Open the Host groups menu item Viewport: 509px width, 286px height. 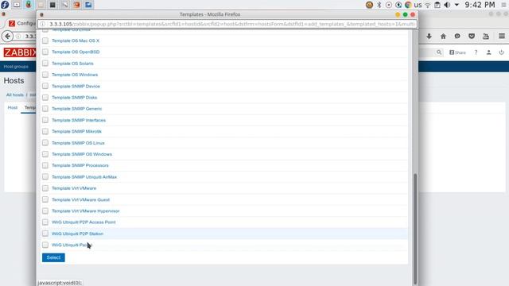[16, 67]
